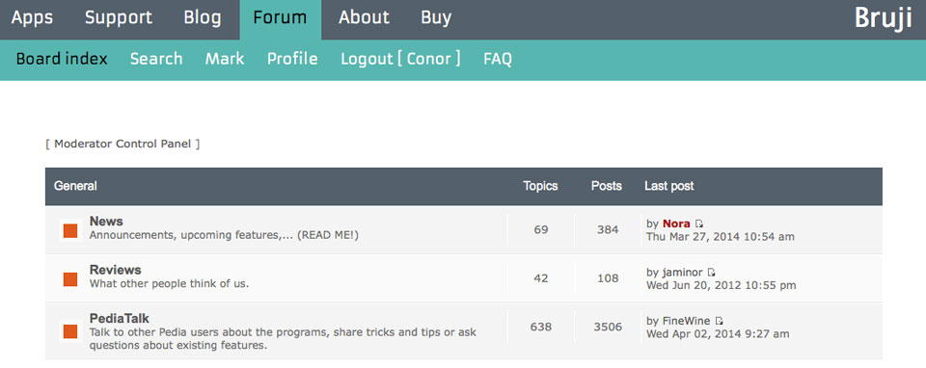Screen dimensions: 926x368
Task: Click the orange Reviews forum status icon
Action: [x=70, y=279]
